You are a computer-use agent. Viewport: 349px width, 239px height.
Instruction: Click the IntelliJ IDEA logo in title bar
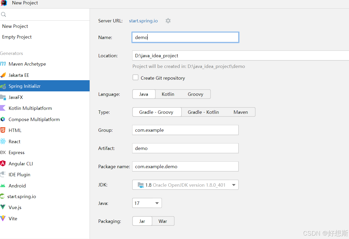4,3
